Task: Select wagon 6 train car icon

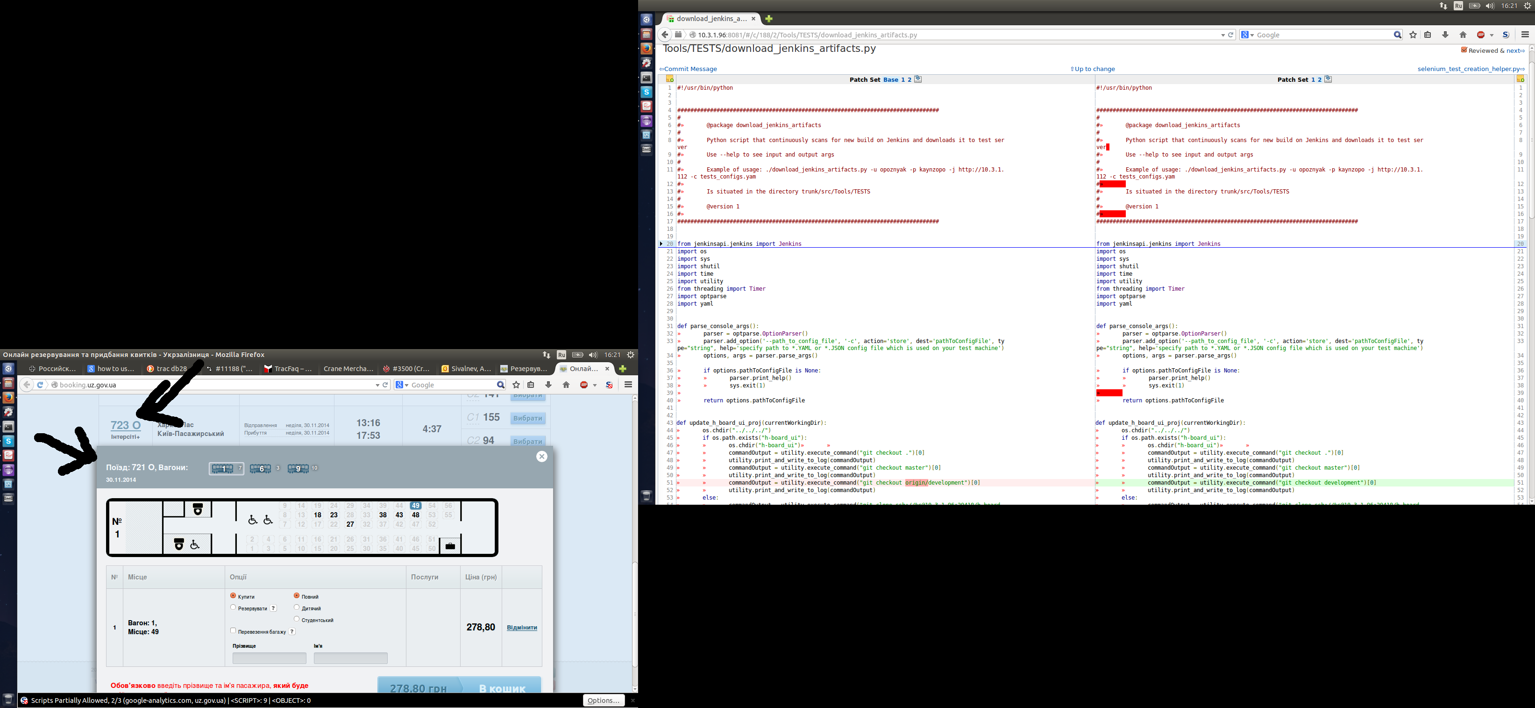Action: [x=260, y=468]
